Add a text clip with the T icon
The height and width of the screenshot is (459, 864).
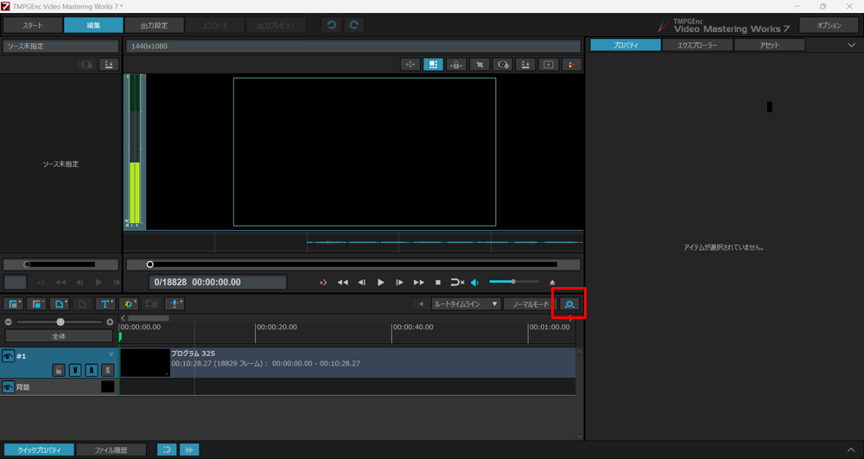point(105,303)
